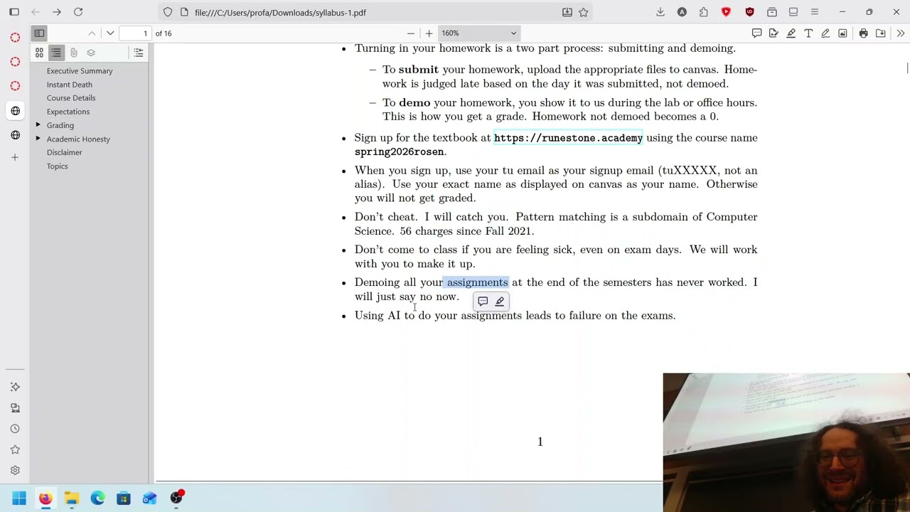
Task: Add comment on highlighted assignments text
Action: (483, 302)
